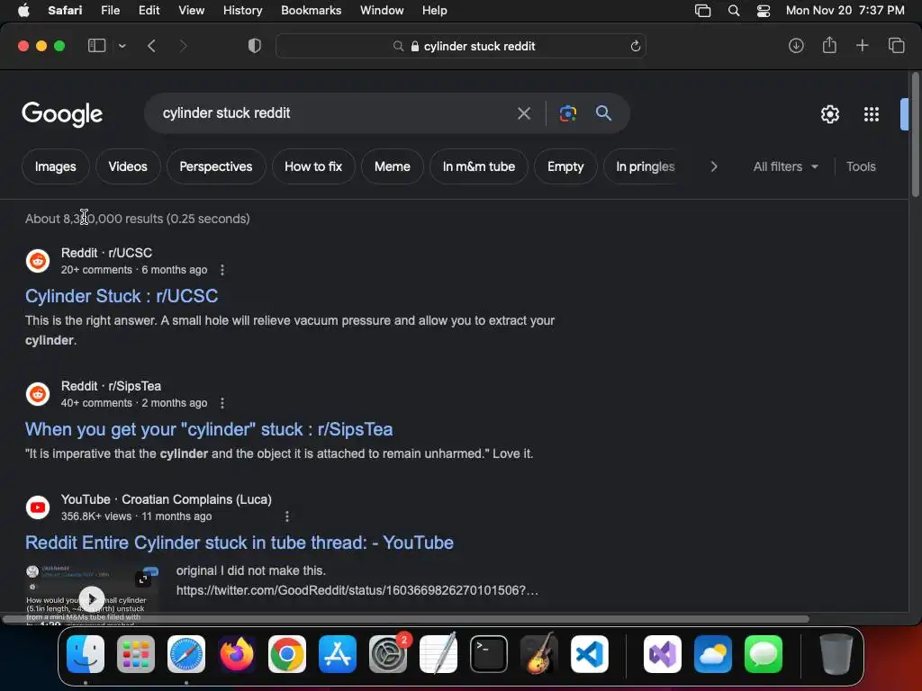Image resolution: width=922 pixels, height=691 pixels.
Task: Click the 'About 8,300,000 results' text
Action: pyautogui.click(x=94, y=219)
